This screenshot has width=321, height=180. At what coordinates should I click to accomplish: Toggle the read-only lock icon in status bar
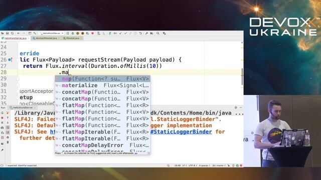tap(229, 165)
